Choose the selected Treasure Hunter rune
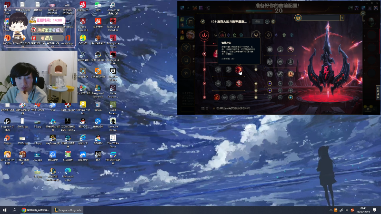The height and width of the screenshot is (214, 381). pos(217,97)
